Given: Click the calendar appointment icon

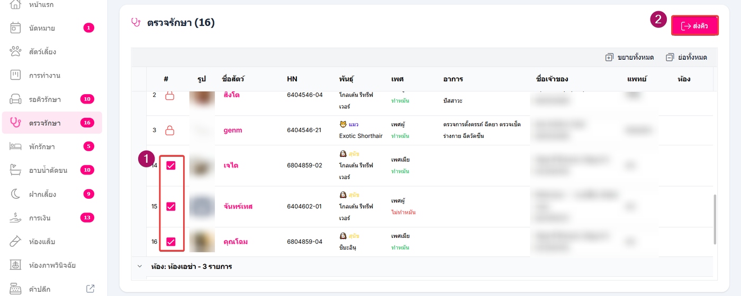Looking at the screenshot, I should 16,28.
